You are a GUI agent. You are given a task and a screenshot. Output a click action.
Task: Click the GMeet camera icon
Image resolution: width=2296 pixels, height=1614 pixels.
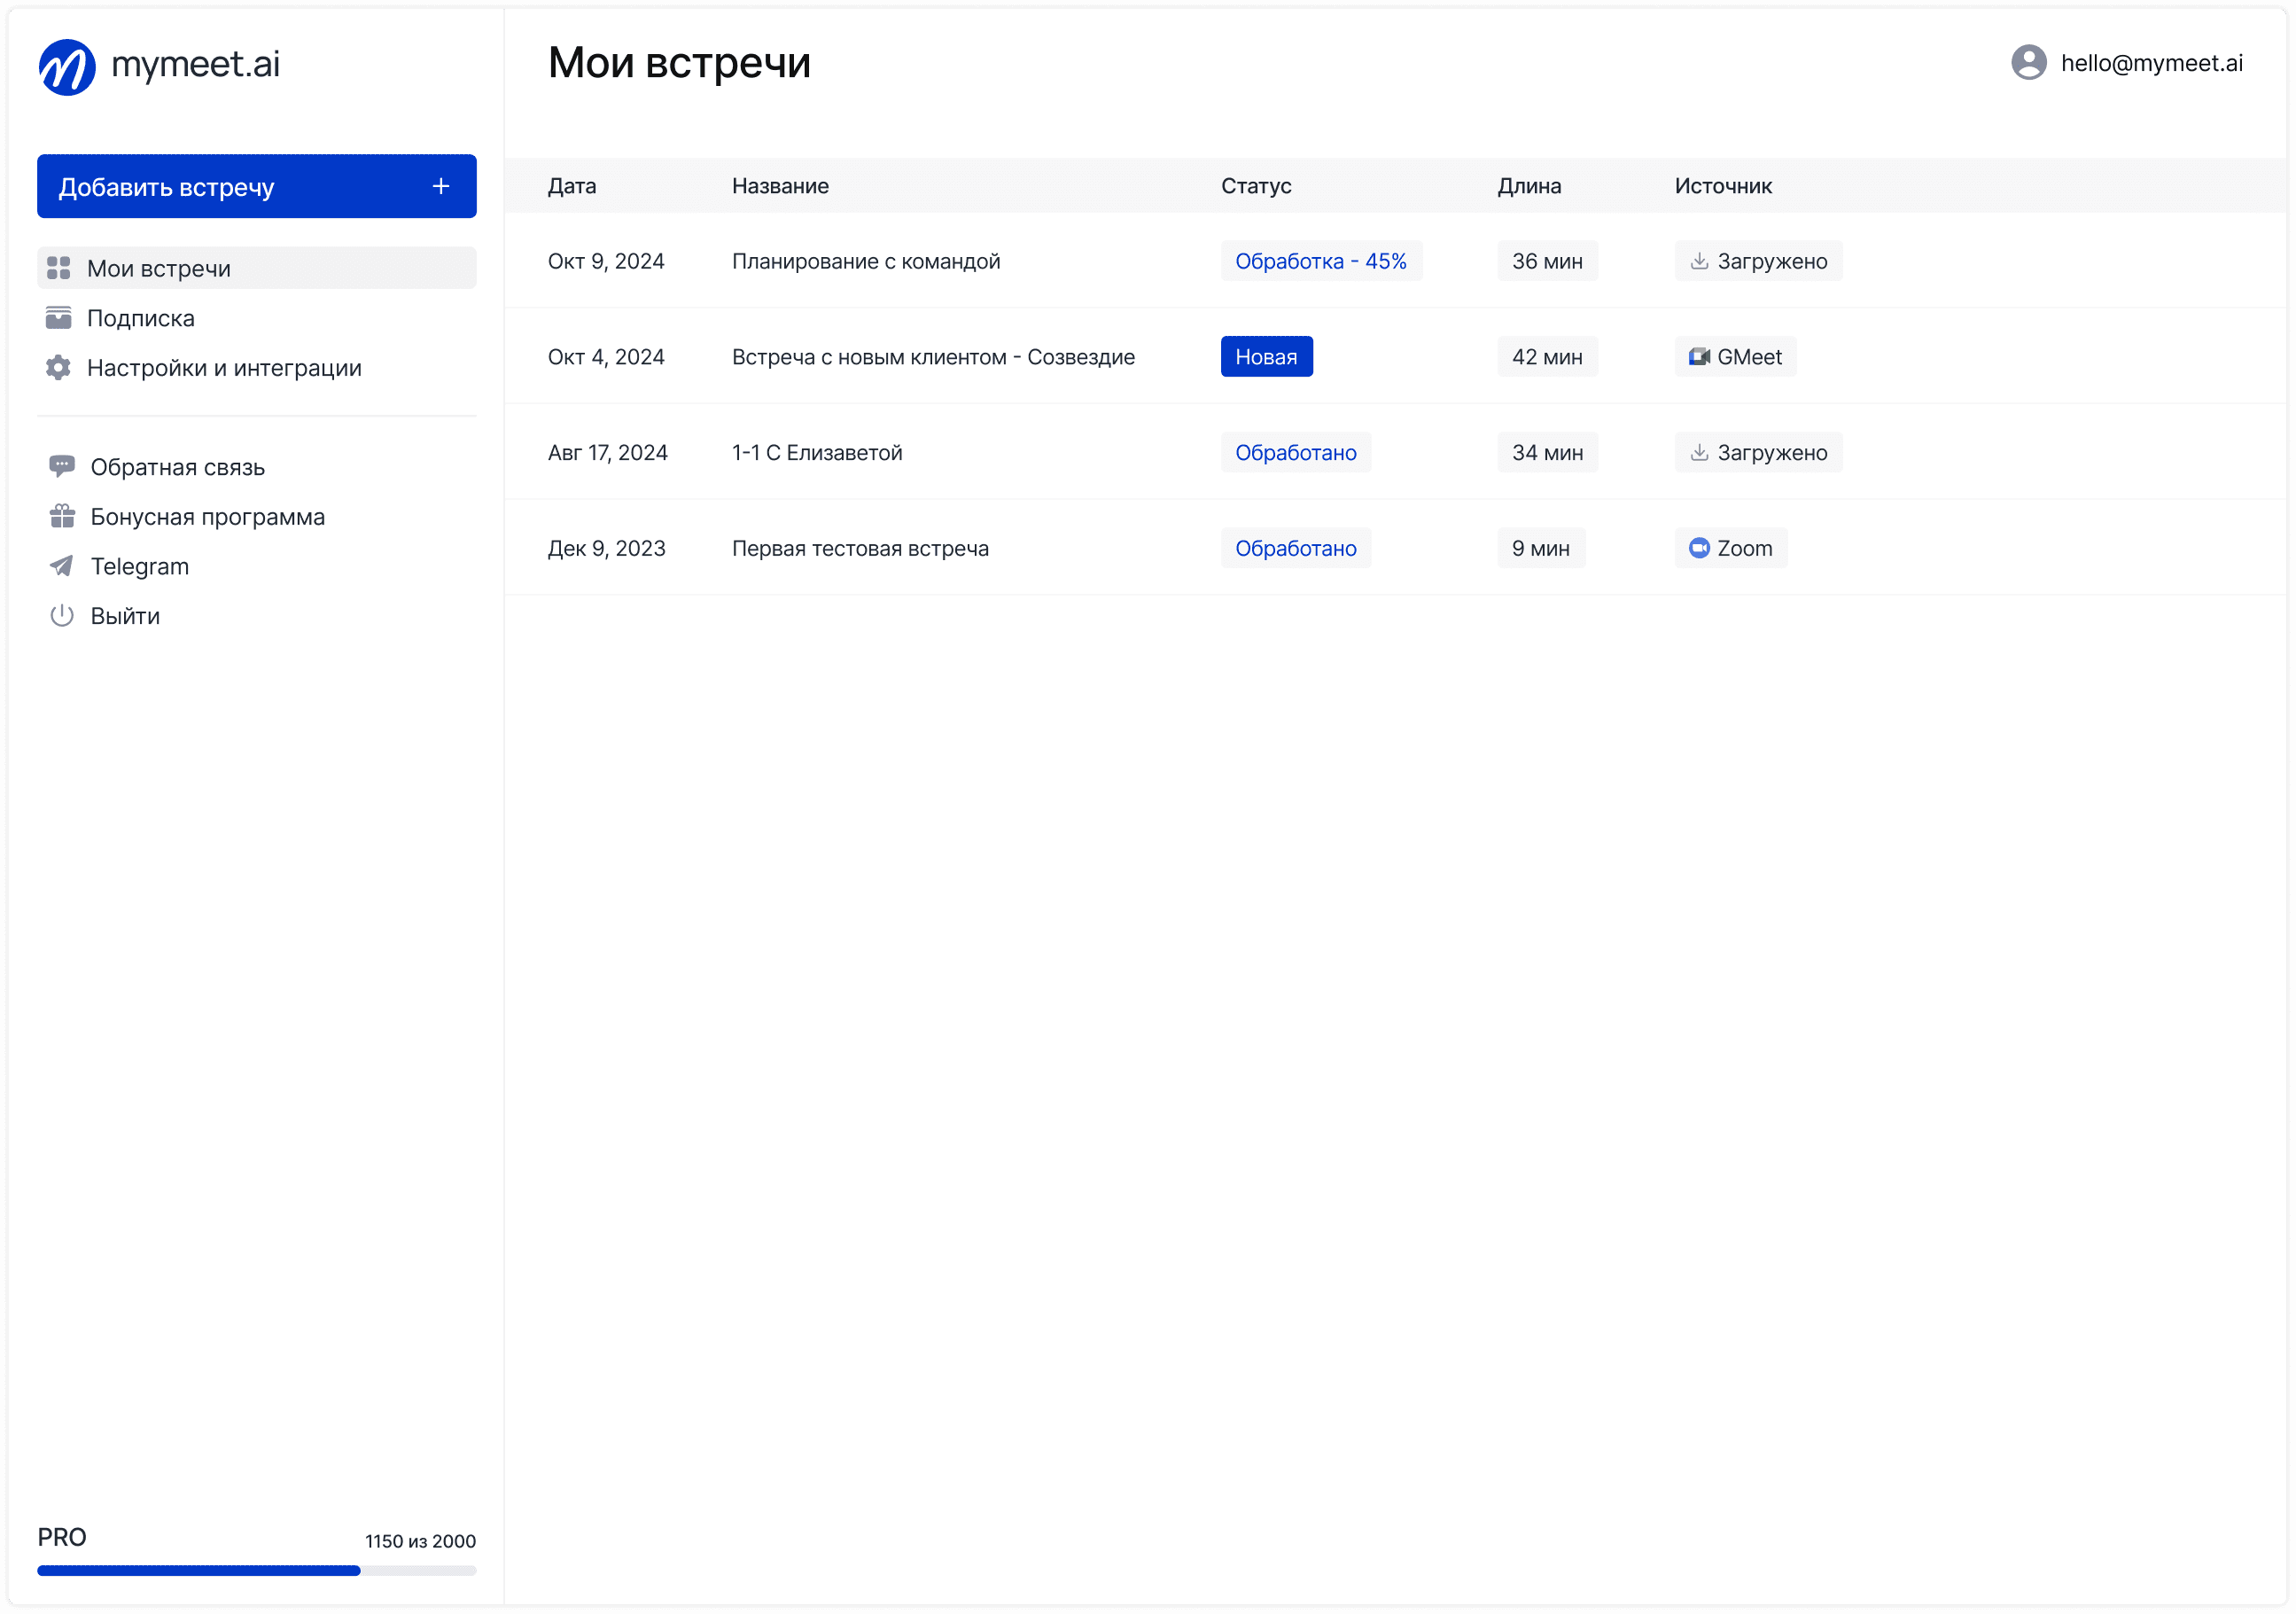[x=1698, y=357]
